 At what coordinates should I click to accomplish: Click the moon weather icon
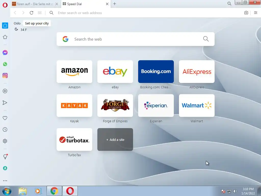pos(16,29)
